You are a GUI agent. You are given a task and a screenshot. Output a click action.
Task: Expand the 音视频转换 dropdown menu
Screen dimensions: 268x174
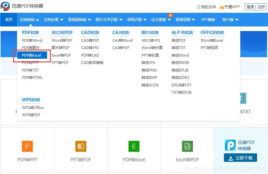(79, 20)
